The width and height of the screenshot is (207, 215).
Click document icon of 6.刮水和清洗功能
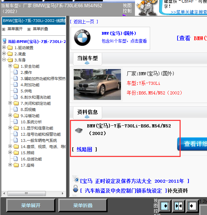tap(16, 97)
